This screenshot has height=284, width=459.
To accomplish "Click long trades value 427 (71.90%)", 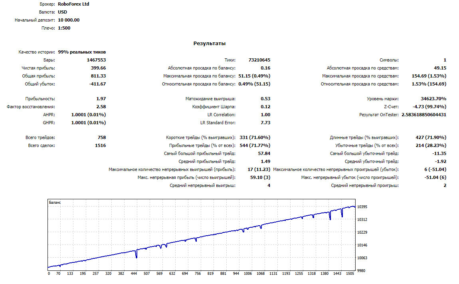I will pos(431,137).
